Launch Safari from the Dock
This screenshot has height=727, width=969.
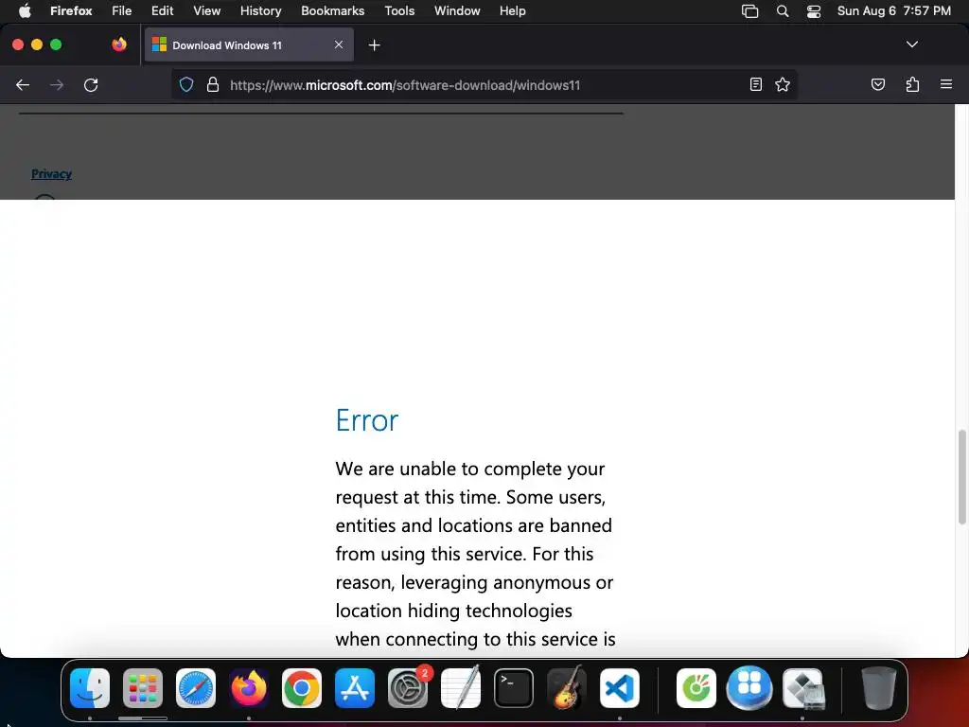point(196,688)
